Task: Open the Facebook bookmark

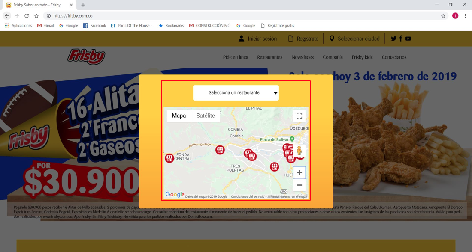Action: [94, 26]
